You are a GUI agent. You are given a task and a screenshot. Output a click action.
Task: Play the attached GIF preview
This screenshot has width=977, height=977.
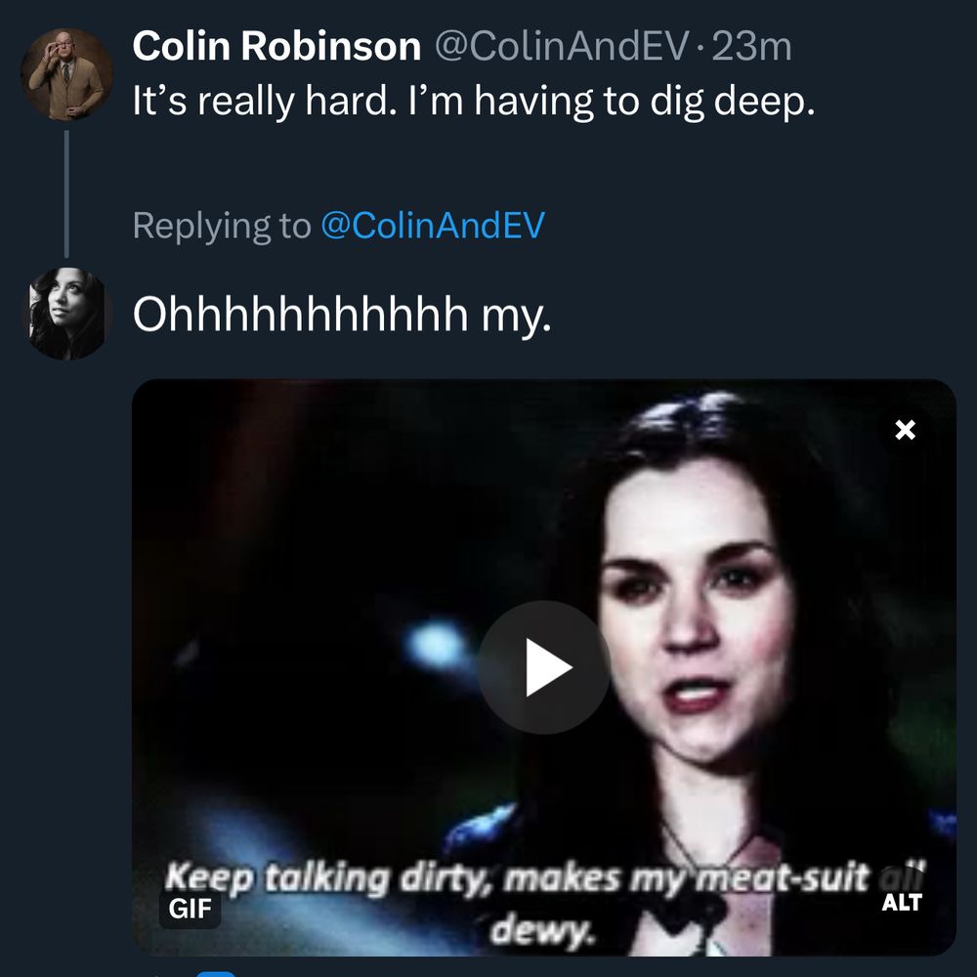click(x=544, y=667)
